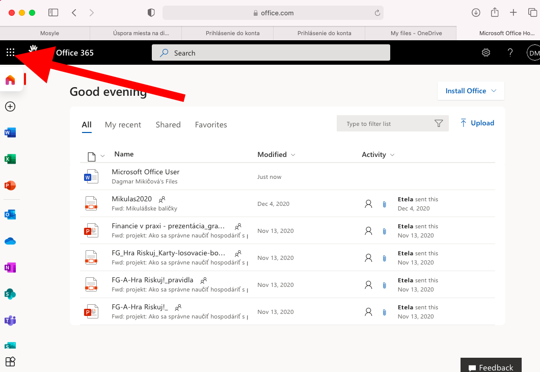Launch Excel from the left sidebar
Viewport: 540px width, 372px height.
coord(10,159)
